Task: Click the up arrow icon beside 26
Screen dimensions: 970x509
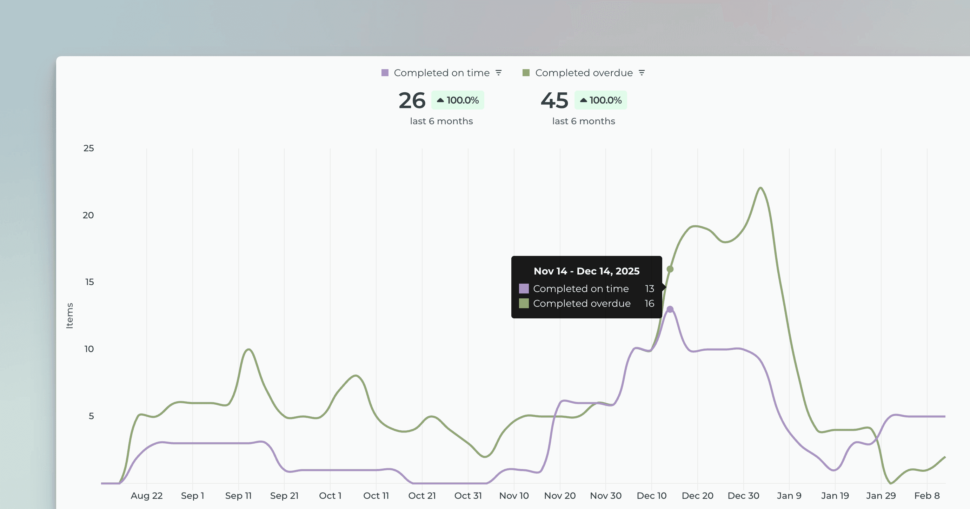Action: pos(440,100)
